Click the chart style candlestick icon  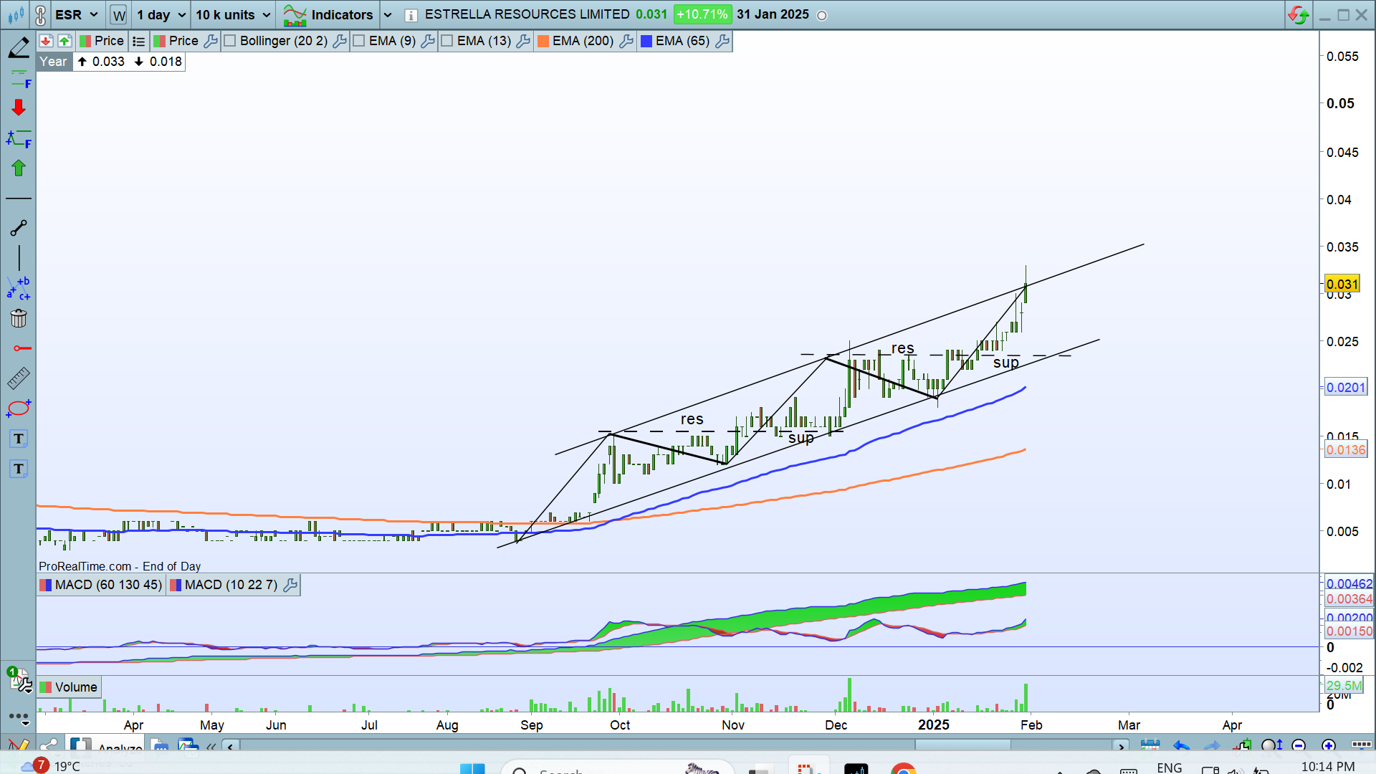(x=16, y=14)
